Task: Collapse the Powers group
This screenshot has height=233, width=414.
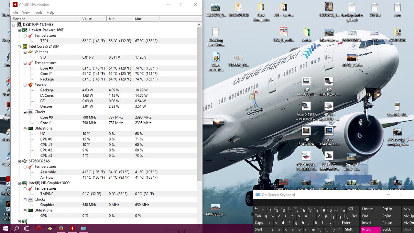Action: click(25, 85)
